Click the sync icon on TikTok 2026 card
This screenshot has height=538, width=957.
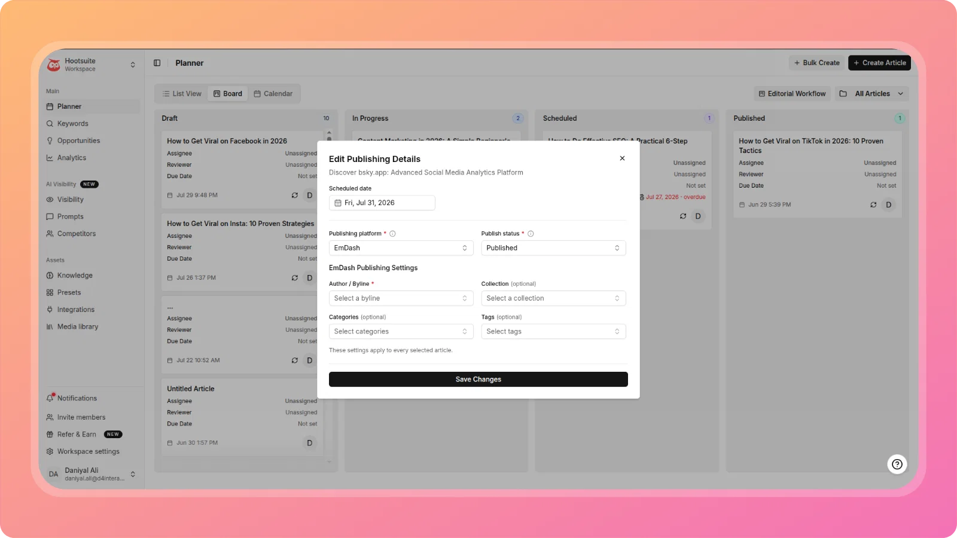tap(873, 204)
